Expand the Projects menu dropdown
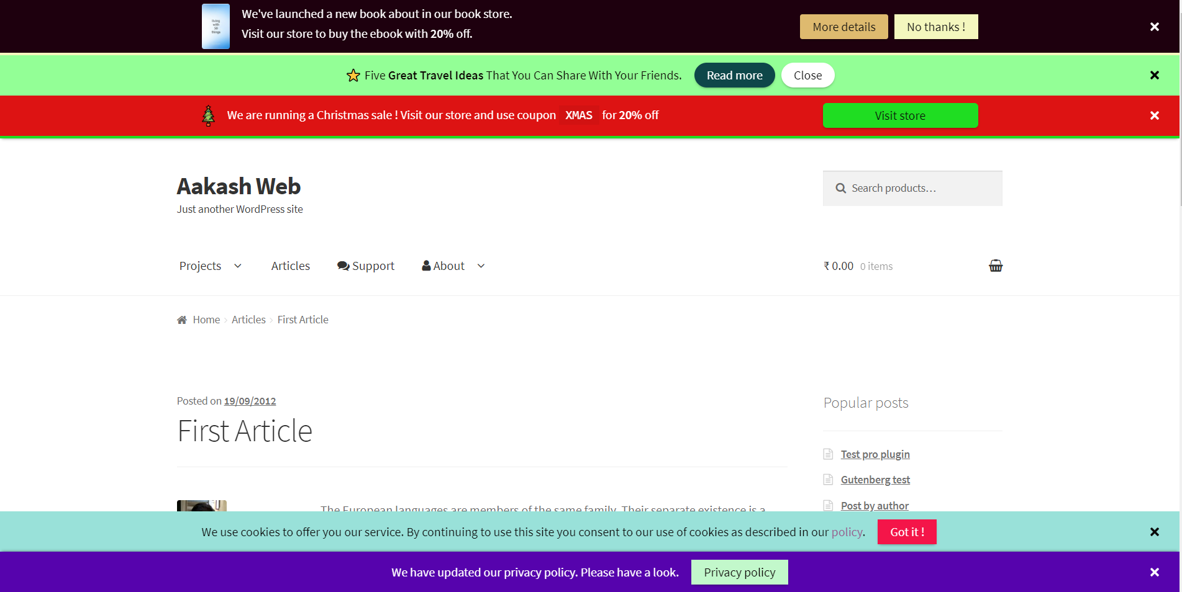This screenshot has width=1182, height=592. click(x=237, y=266)
